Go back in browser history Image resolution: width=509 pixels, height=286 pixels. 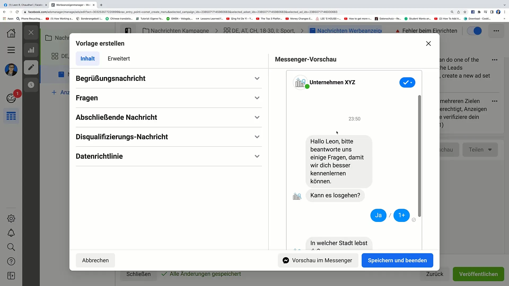click(x=5, y=12)
